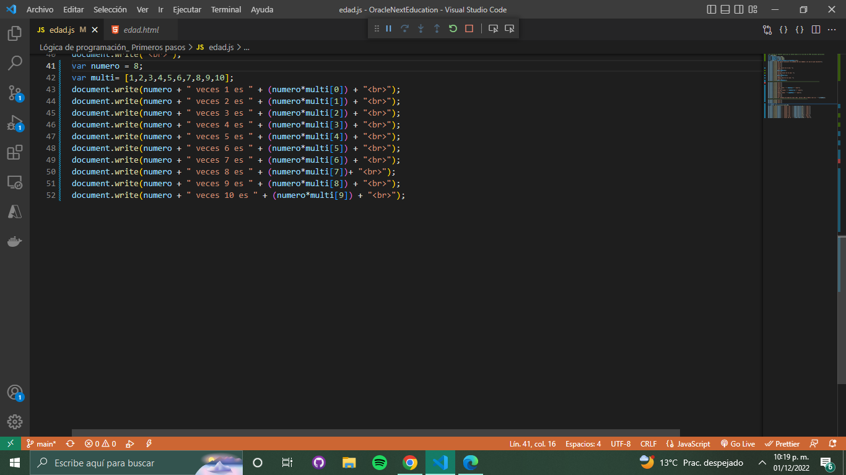Open remote window button in status bar
Screen dimensions: 846x475
[10, 443]
